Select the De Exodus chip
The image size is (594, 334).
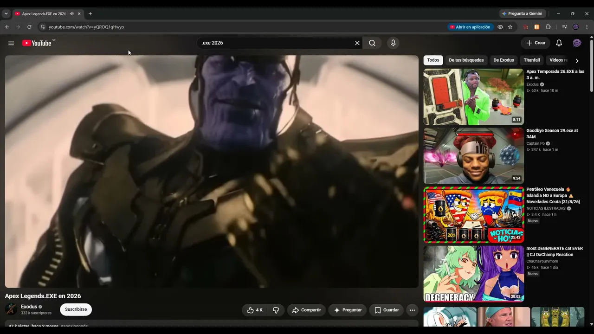click(504, 60)
